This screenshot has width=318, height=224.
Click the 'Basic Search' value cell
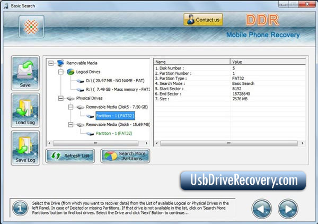tap(243, 83)
